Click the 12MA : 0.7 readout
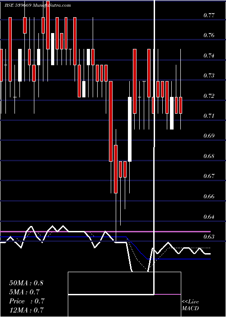 point(26,310)
